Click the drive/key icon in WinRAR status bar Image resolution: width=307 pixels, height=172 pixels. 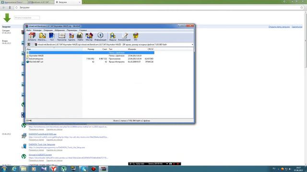(x=29, y=121)
